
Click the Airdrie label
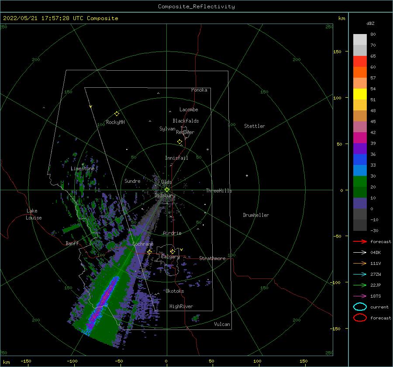[x=172, y=233]
